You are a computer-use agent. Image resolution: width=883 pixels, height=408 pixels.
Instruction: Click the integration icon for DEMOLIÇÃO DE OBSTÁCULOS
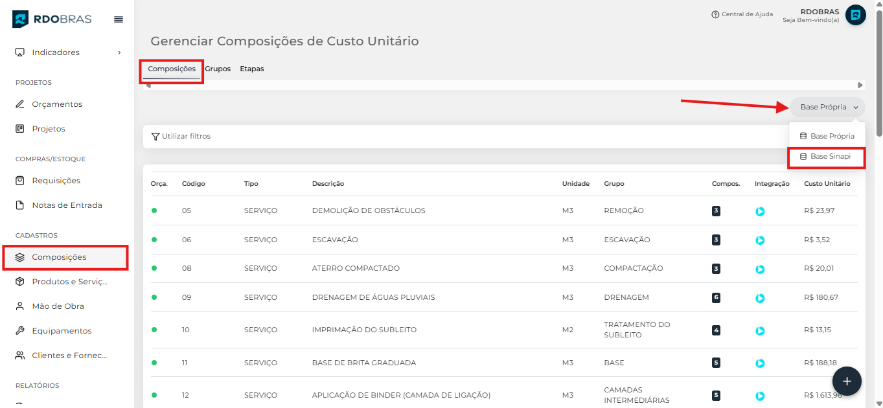click(760, 211)
